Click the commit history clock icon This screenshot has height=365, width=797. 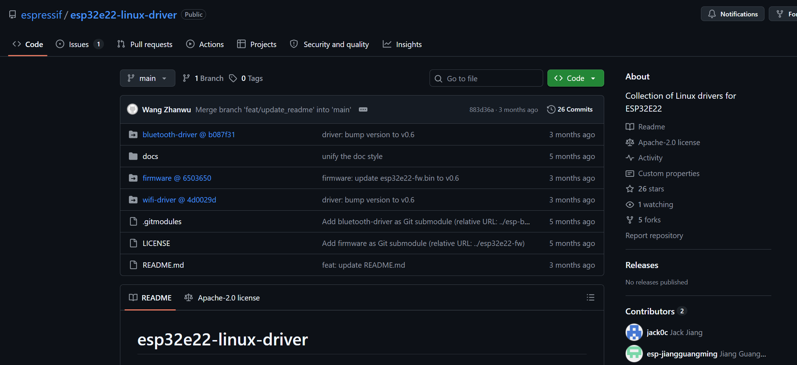click(551, 109)
